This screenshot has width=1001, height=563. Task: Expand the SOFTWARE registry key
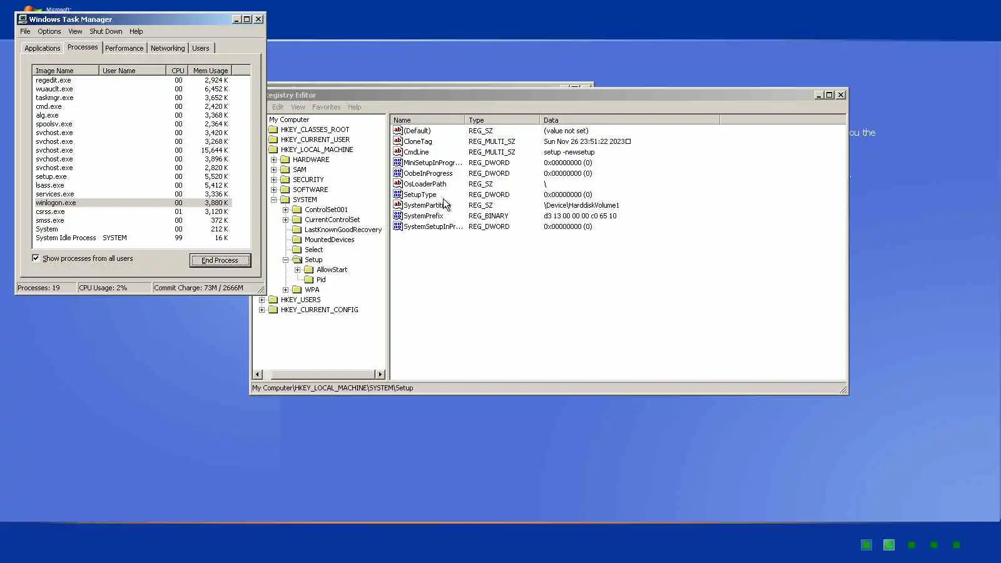pyautogui.click(x=273, y=190)
